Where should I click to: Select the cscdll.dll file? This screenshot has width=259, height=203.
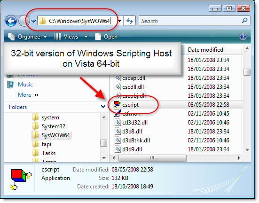(133, 87)
